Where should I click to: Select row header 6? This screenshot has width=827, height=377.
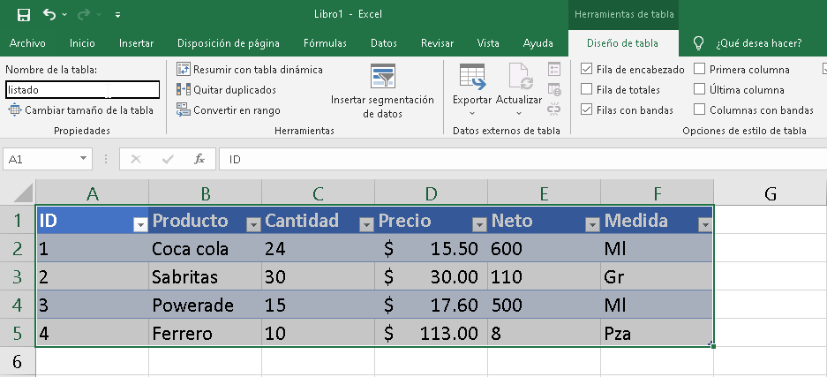[18, 362]
